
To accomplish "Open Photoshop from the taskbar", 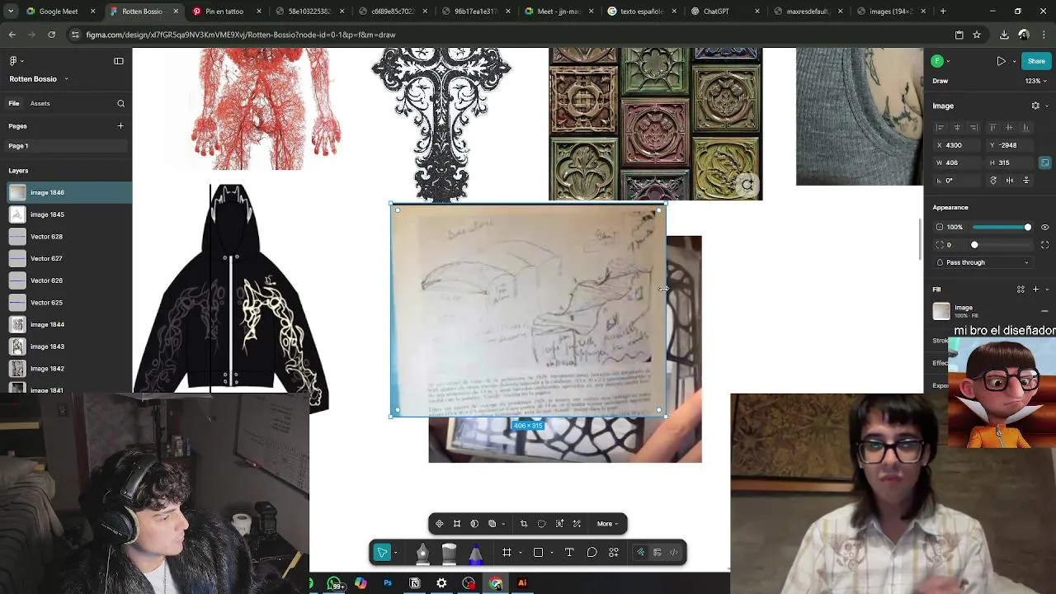I will [388, 583].
